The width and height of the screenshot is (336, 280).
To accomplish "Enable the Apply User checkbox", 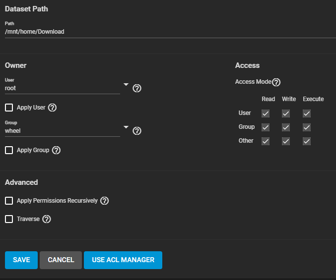I will [x=9, y=108].
